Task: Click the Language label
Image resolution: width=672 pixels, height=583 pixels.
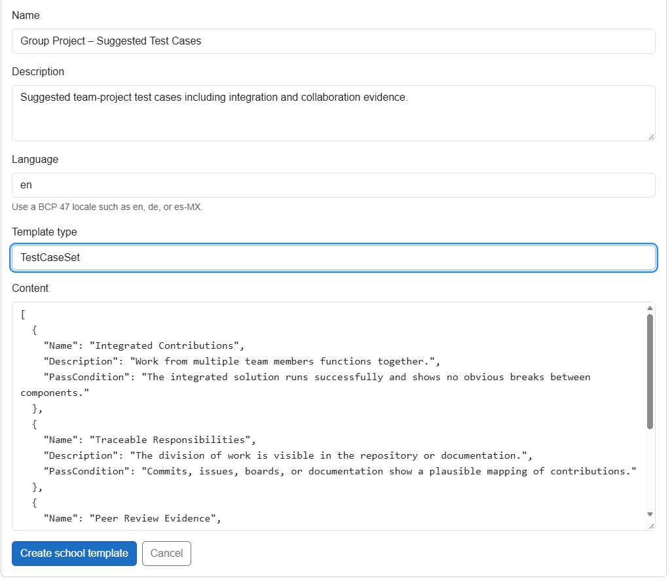Action: pyautogui.click(x=35, y=159)
